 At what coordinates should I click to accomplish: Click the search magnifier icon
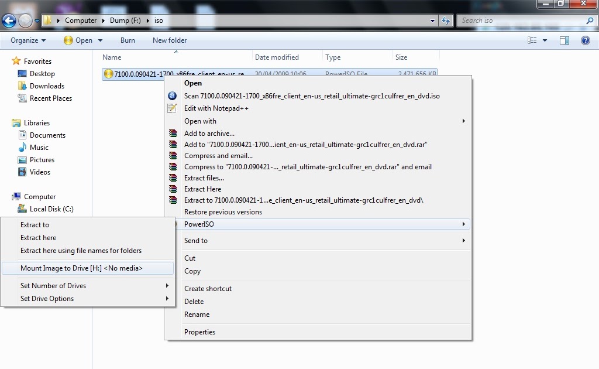[x=590, y=20]
